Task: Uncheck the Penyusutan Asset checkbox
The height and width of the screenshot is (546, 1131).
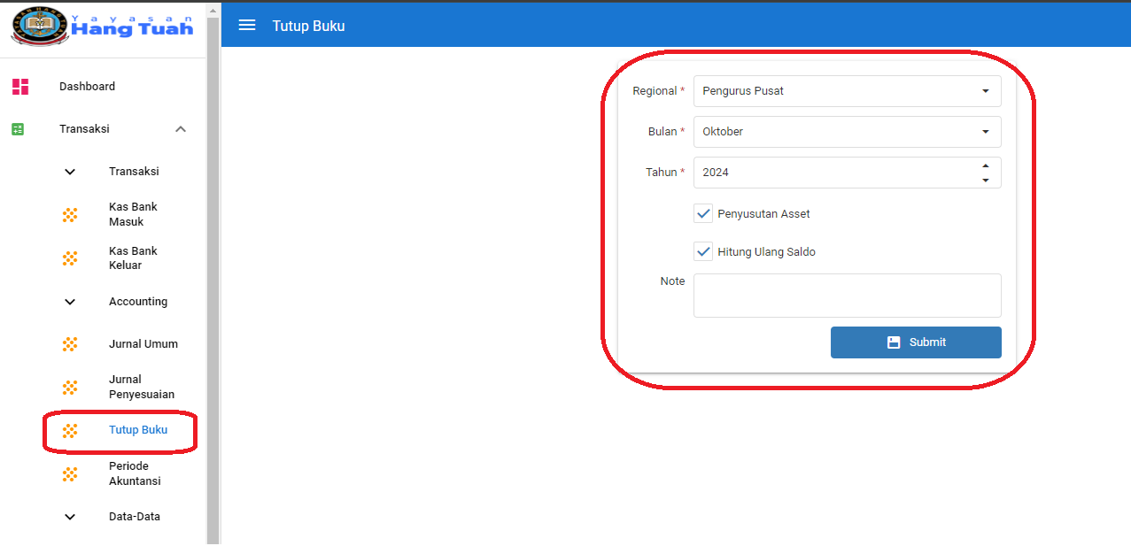Action: click(x=703, y=214)
